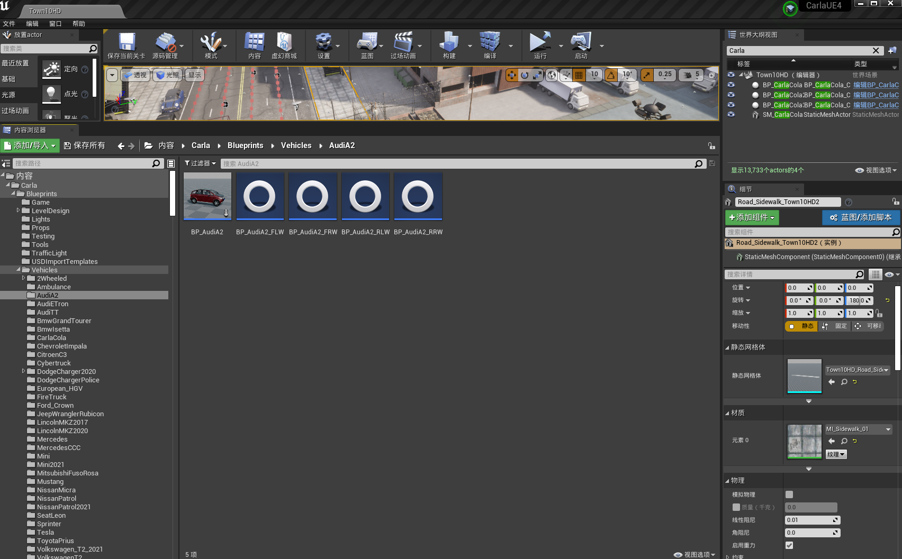Expand the DodgeCharger2020 folder

[x=23, y=371]
